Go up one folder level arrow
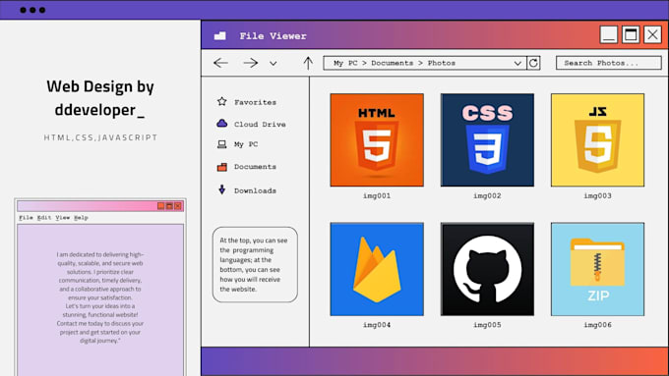Image resolution: width=669 pixels, height=376 pixels. point(308,63)
